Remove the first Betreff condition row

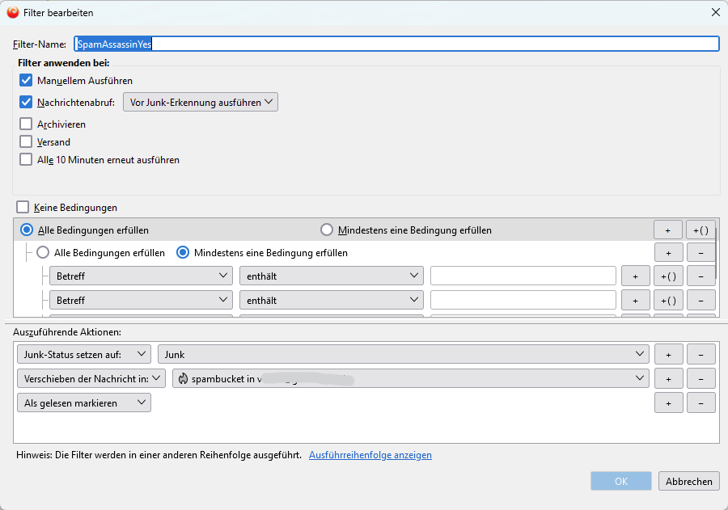tap(700, 276)
